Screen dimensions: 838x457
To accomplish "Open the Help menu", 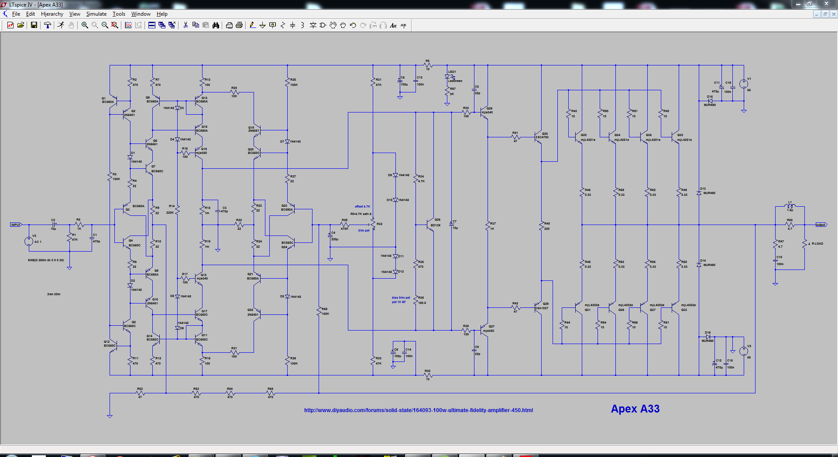I will pyautogui.click(x=162, y=14).
